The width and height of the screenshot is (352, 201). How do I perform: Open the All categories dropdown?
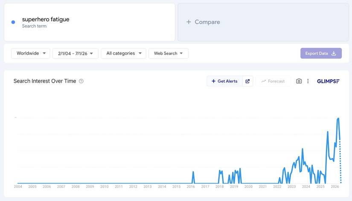tap(123, 53)
